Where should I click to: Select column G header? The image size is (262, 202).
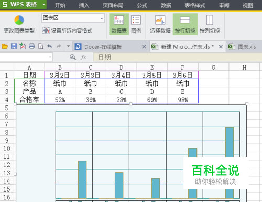[213, 67]
